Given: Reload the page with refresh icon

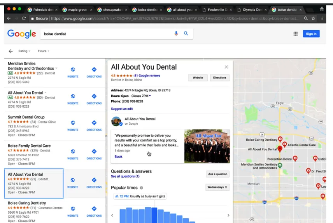Looking at the screenshot, I should click(x=24, y=19).
